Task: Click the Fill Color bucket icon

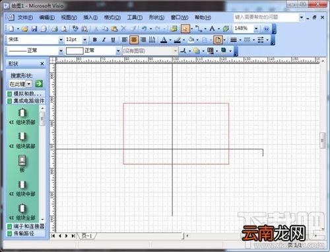Action: point(191,40)
